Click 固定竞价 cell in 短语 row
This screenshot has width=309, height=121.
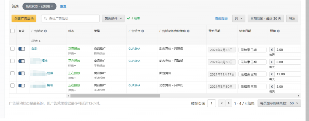coord(165,73)
